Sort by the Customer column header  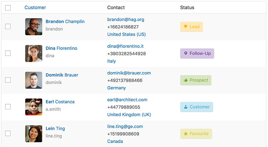[35, 7]
